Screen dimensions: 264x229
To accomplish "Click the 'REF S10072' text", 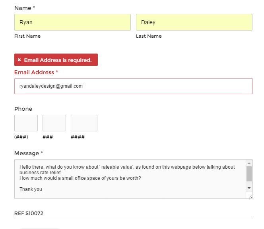I will tap(29, 214).
